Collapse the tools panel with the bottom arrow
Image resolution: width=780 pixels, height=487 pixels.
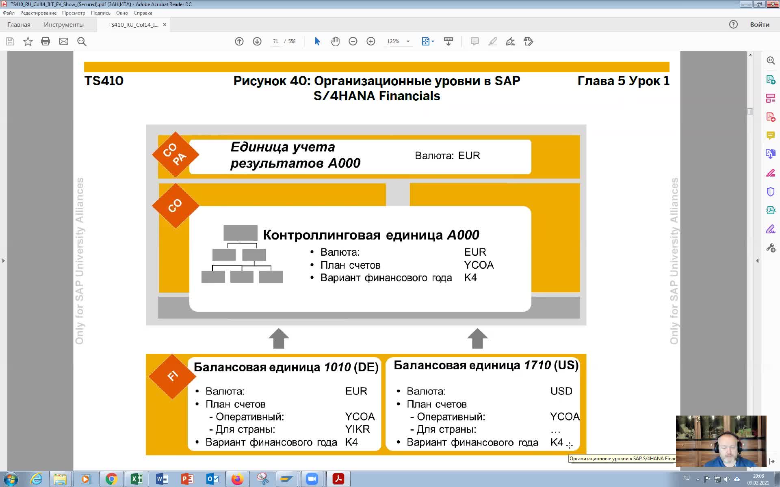(x=771, y=462)
